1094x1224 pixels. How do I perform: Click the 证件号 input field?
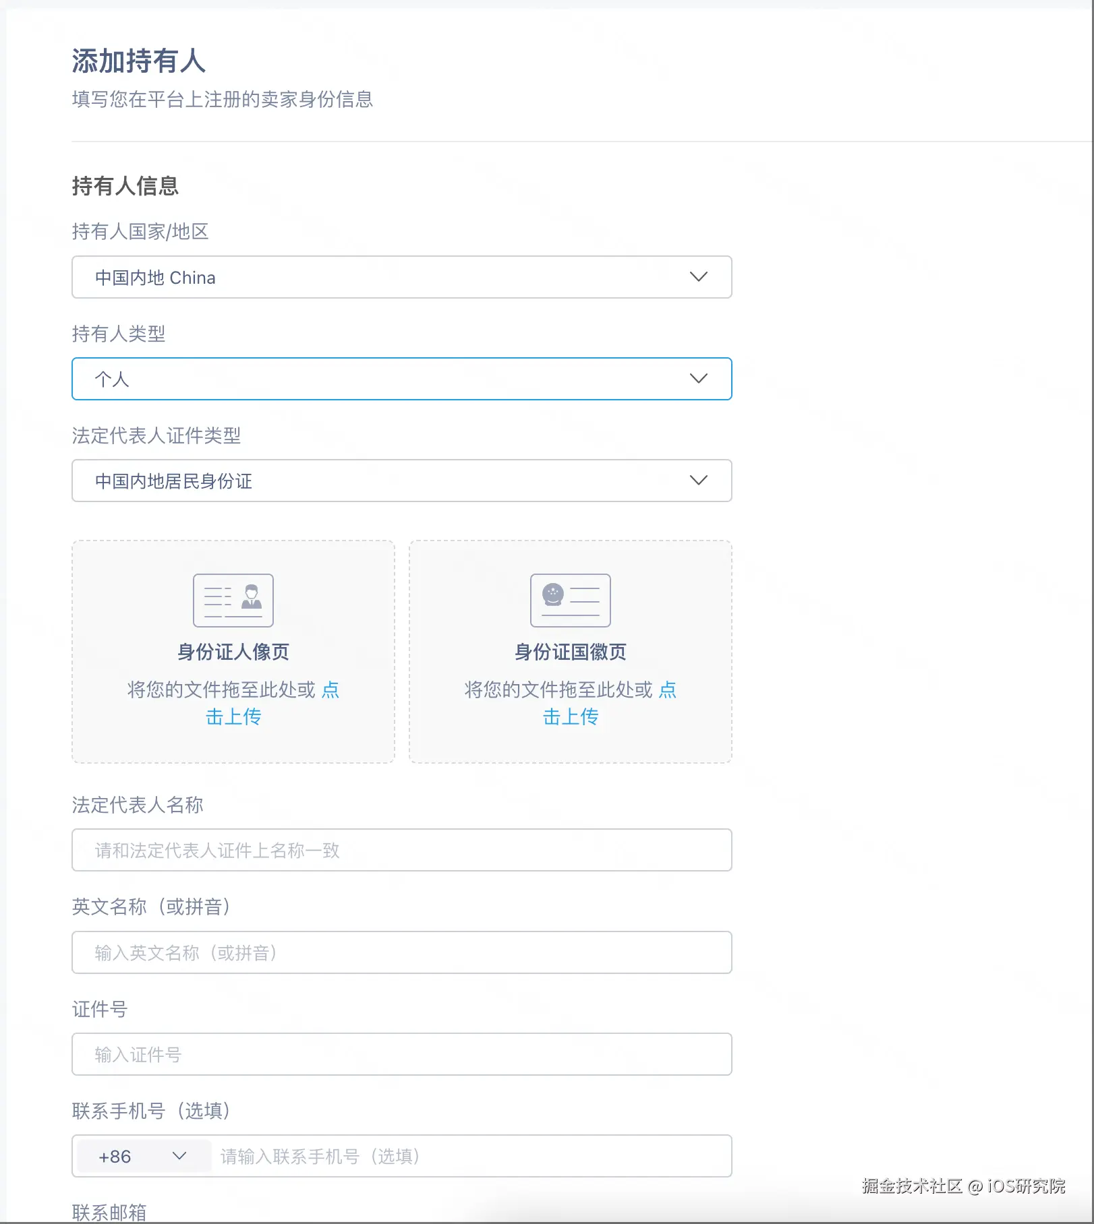coord(401,1054)
